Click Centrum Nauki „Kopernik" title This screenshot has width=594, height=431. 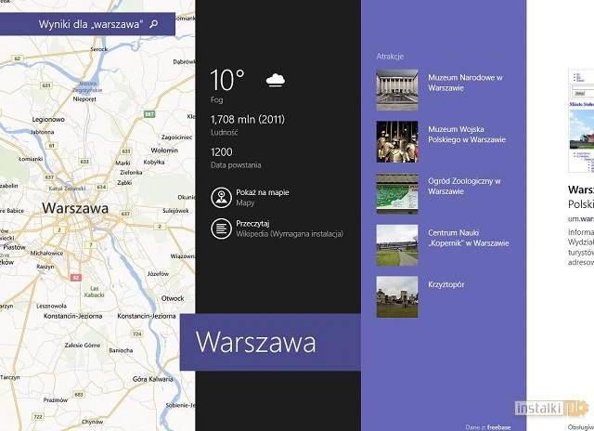pyautogui.click(x=468, y=238)
